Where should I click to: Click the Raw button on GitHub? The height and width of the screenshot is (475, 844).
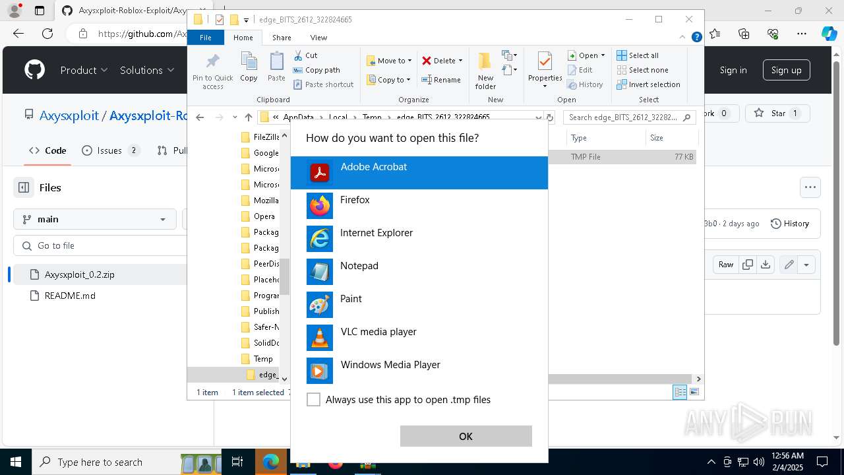tap(726, 265)
